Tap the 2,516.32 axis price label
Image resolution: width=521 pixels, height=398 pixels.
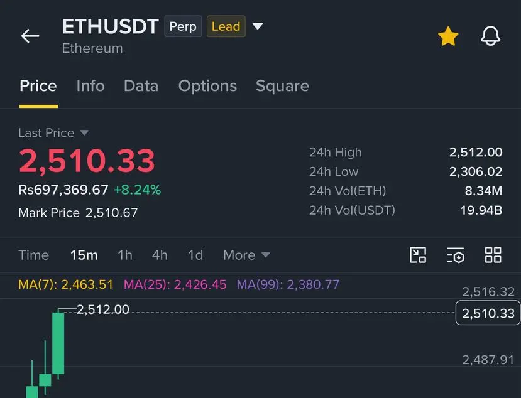click(488, 292)
